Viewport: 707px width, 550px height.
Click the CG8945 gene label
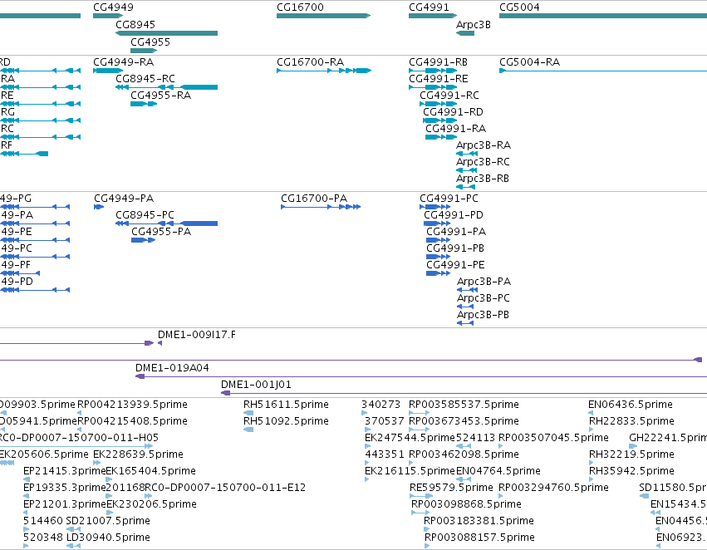[135, 25]
